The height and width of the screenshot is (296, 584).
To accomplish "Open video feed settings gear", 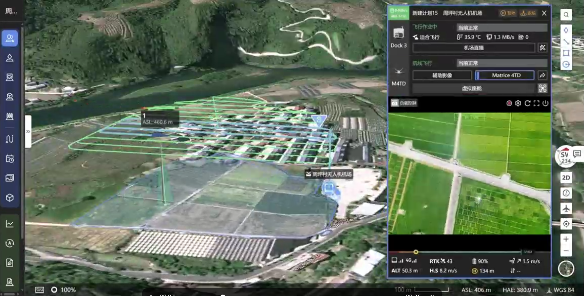I will point(518,103).
